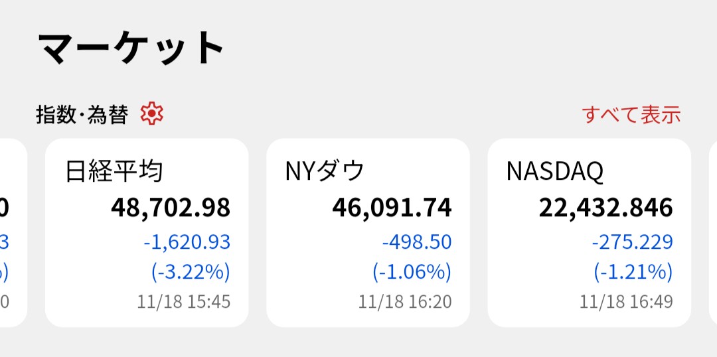Tap the partially visible card at left edge
Viewport: 717px width, 357px height.
(x=12, y=232)
